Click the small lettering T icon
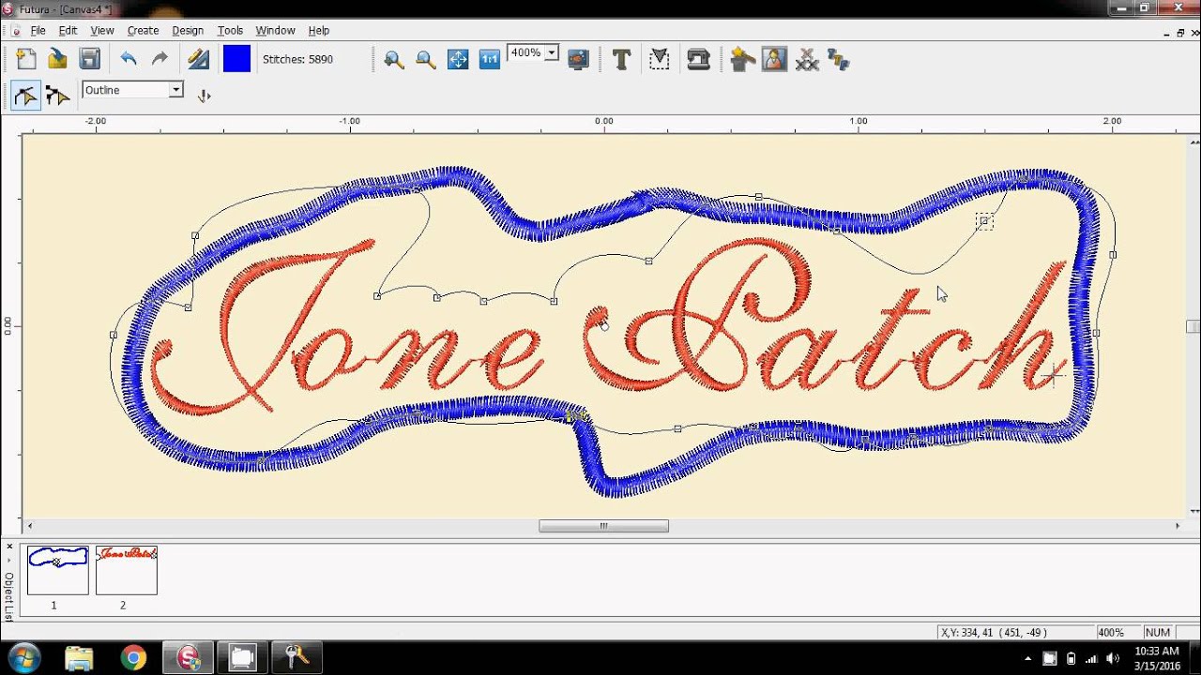Image resolution: width=1201 pixels, height=675 pixels. (x=839, y=60)
